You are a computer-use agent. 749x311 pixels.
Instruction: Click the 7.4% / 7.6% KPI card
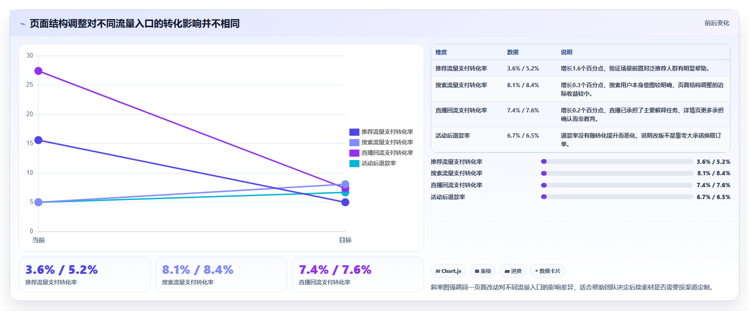click(x=358, y=274)
